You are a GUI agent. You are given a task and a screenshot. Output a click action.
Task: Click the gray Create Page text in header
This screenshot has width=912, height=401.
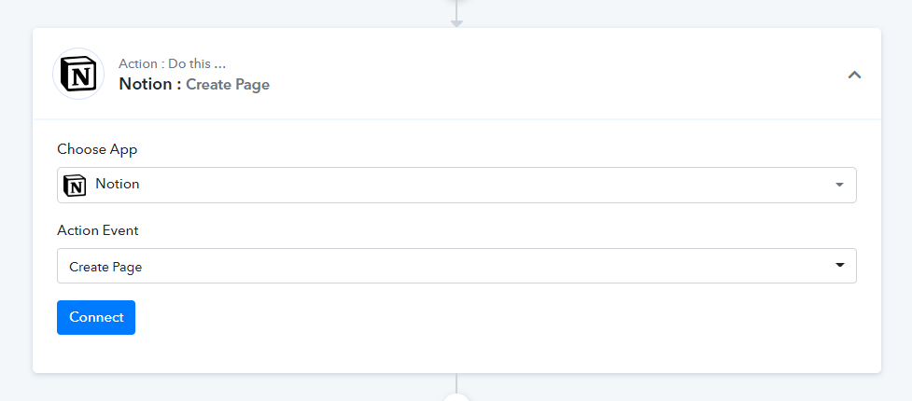pos(228,85)
